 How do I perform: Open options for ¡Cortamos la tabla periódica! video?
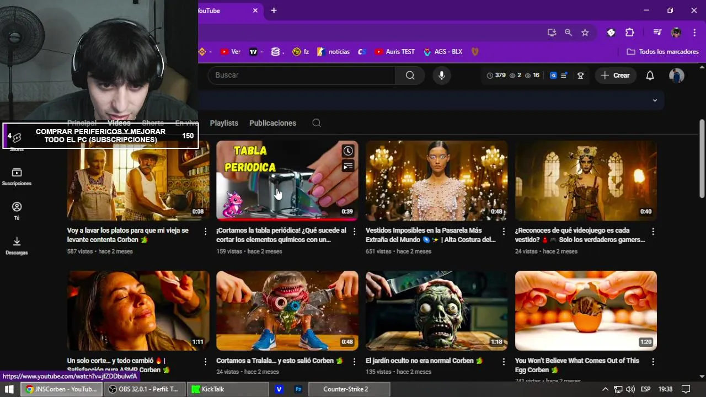354,232
